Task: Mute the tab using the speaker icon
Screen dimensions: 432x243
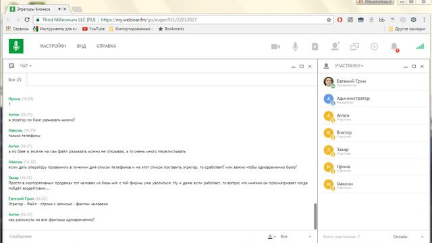Action: 59,9
